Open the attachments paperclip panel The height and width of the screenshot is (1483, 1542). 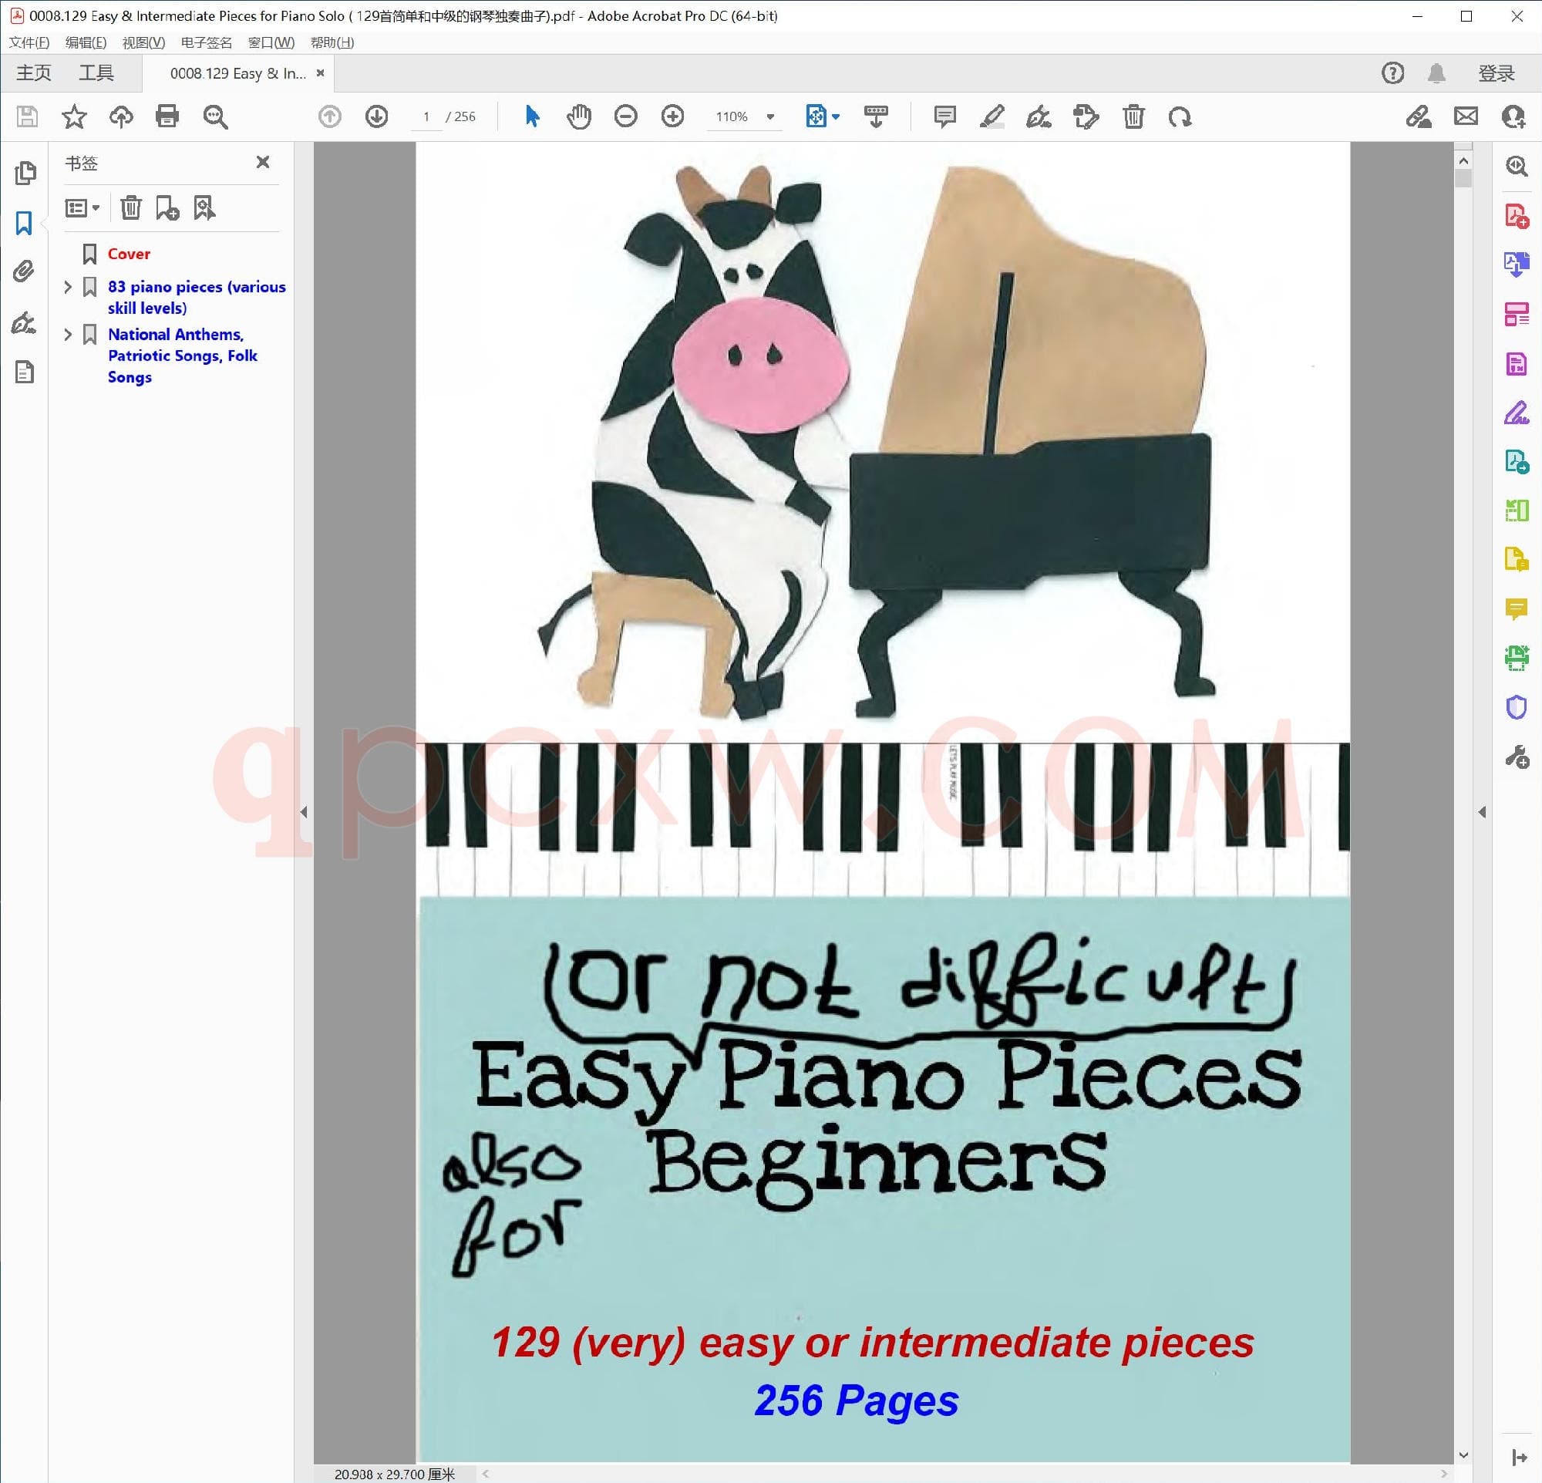(25, 271)
